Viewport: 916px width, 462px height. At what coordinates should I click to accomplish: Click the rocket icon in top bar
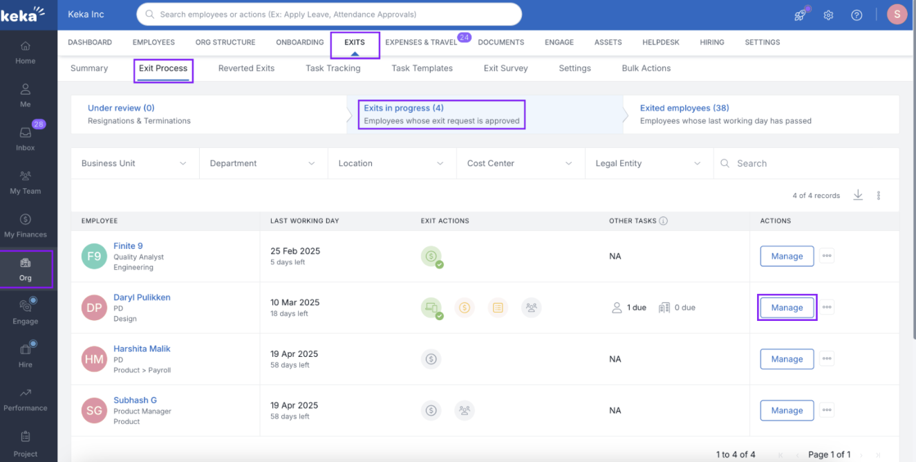click(x=799, y=15)
